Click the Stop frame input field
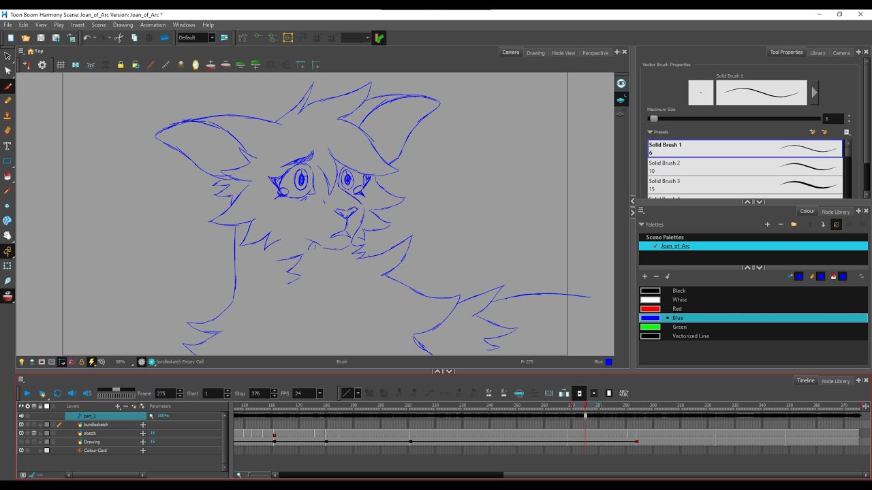 click(258, 393)
